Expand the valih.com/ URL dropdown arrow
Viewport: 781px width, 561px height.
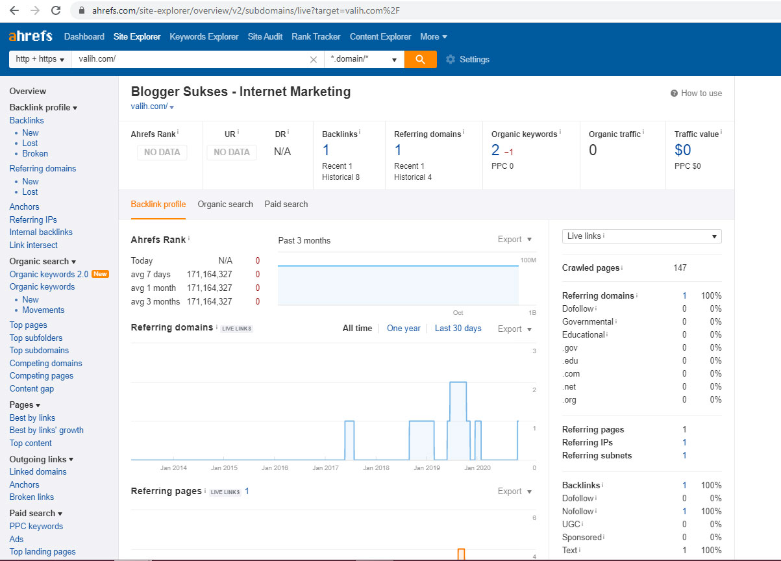point(172,107)
